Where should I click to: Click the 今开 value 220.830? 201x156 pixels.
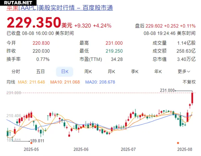(x=41, y=43)
